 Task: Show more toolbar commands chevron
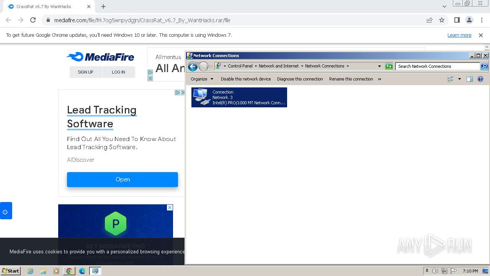[x=379, y=79]
